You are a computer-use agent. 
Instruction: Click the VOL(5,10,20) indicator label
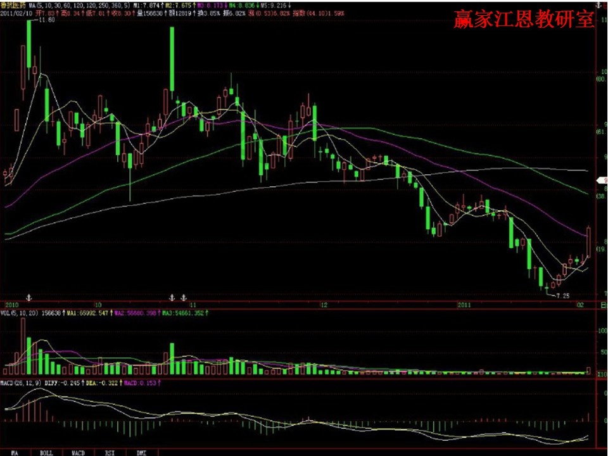[x=19, y=313]
